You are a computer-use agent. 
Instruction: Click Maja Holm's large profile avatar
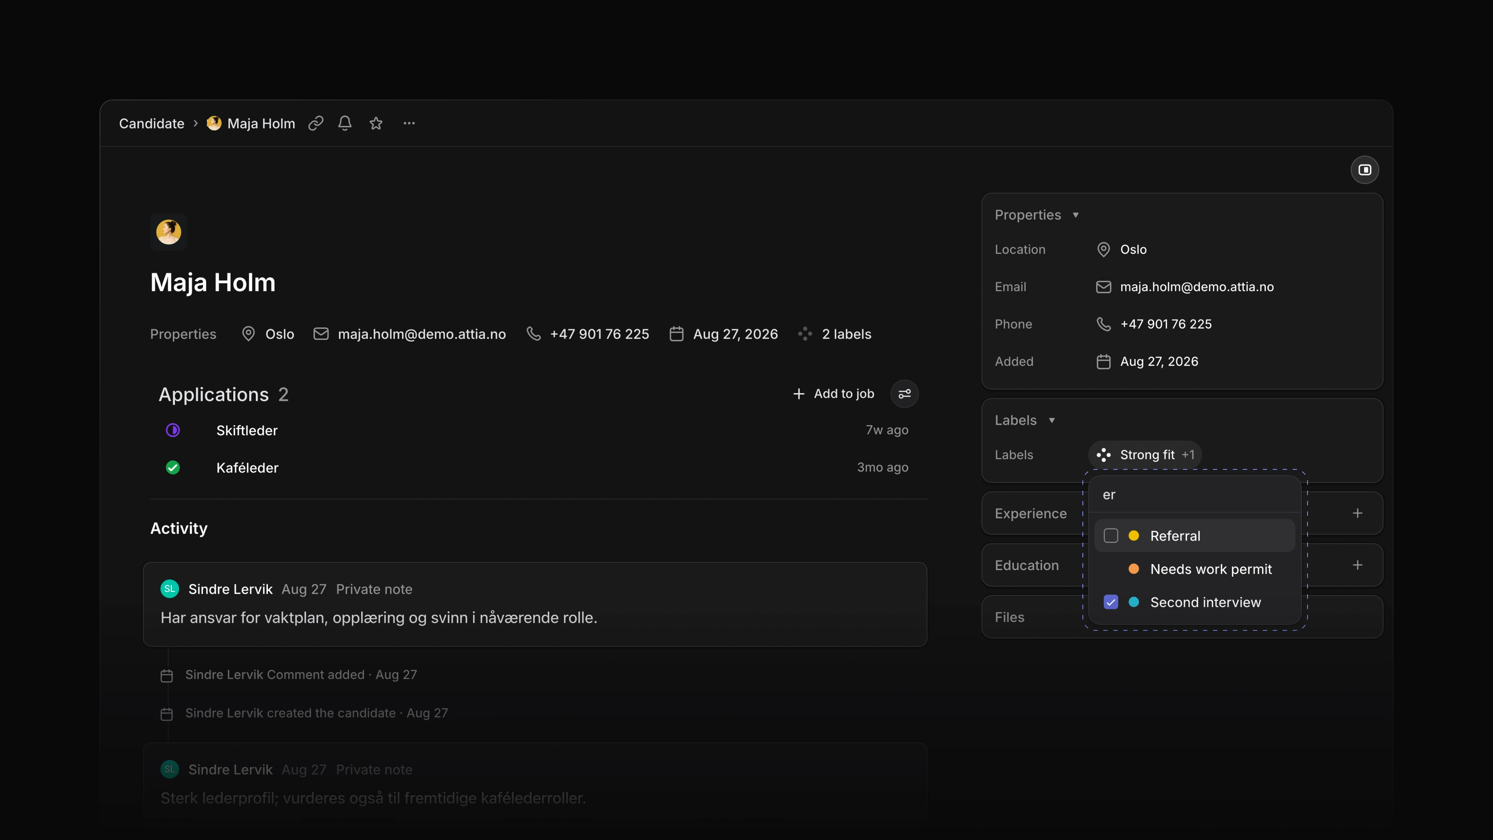(x=169, y=232)
